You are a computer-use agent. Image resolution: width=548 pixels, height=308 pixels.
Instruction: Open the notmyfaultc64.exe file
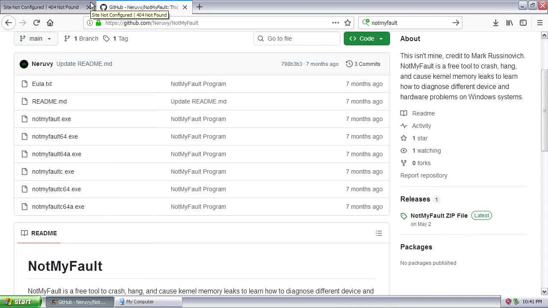tap(57, 189)
